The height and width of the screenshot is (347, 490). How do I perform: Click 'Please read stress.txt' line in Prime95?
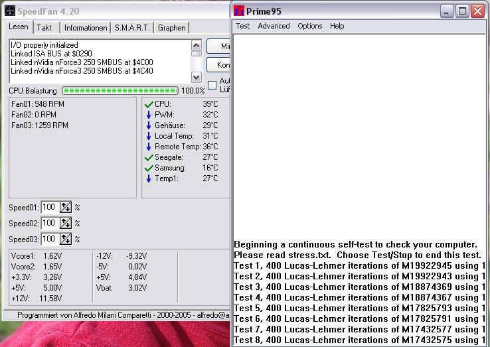click(x=357, y=255)
